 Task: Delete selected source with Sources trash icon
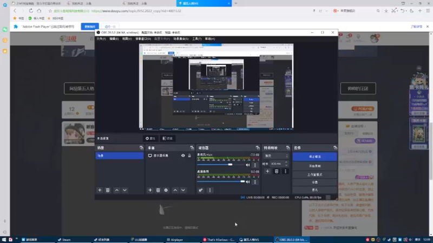(158, 190)
